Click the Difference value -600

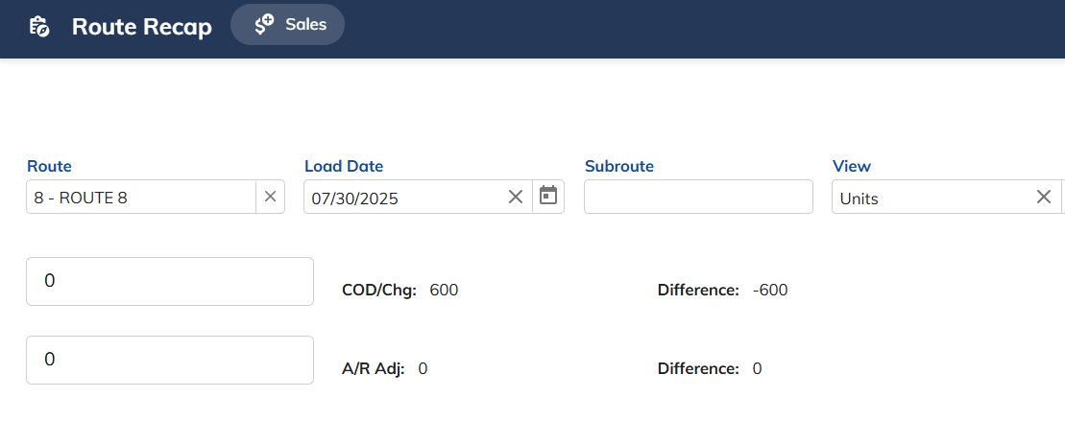770,291
